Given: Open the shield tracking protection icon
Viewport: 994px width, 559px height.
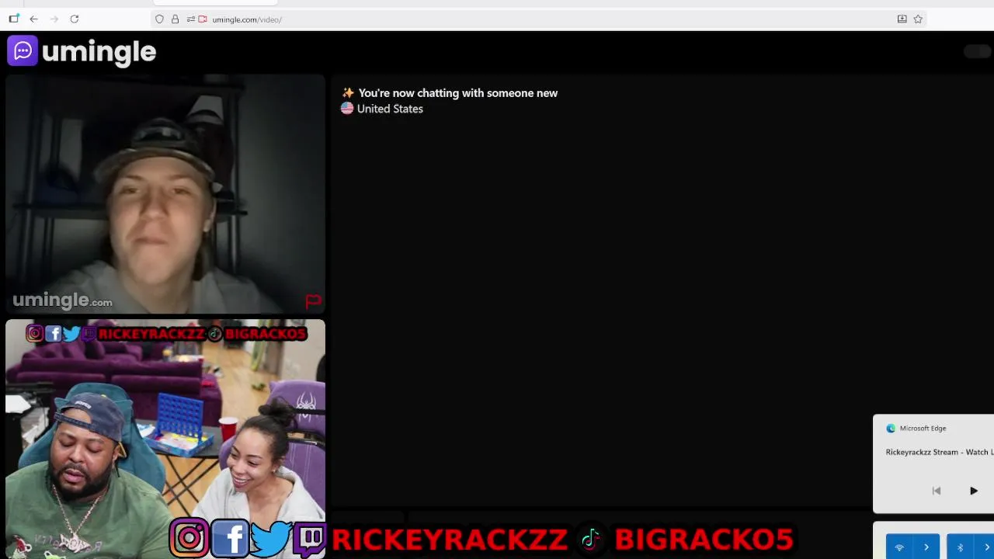Looking at the screenshot, I should [x=159, y=19].
